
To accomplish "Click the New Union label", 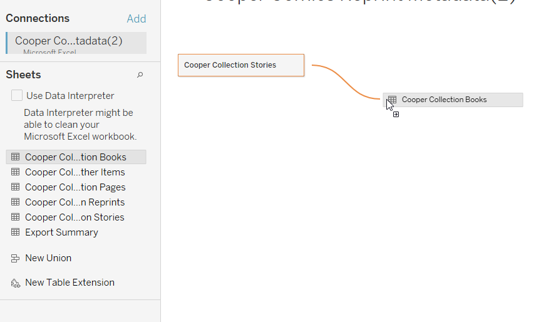I will pos(48,258).
